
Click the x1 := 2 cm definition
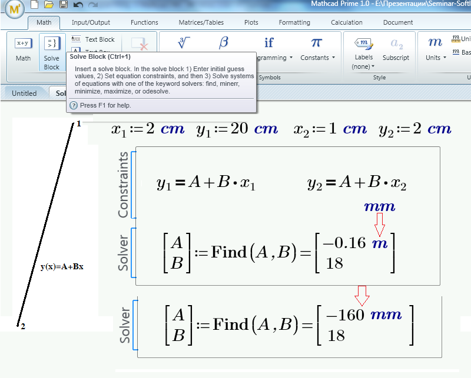pos(148,129)
